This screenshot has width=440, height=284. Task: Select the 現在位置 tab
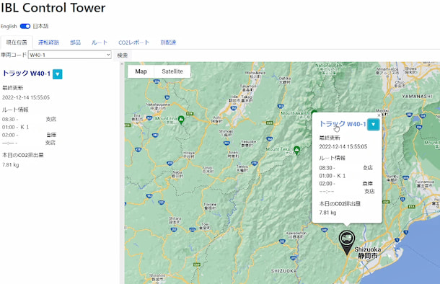tap(17, 43)
